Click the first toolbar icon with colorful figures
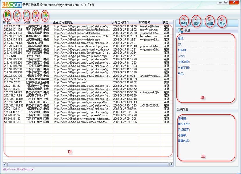241x174 pixels. pos(7,14)
